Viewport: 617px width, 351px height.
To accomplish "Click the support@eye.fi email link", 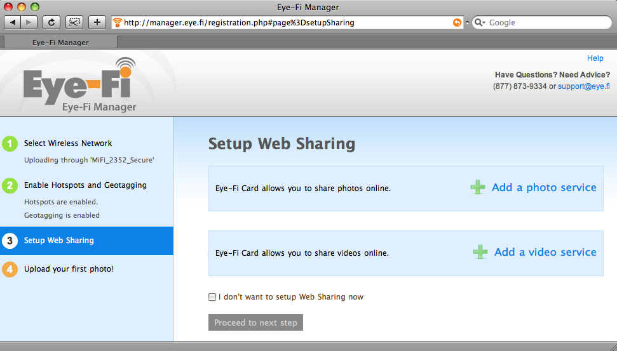I will pos(584,86).
